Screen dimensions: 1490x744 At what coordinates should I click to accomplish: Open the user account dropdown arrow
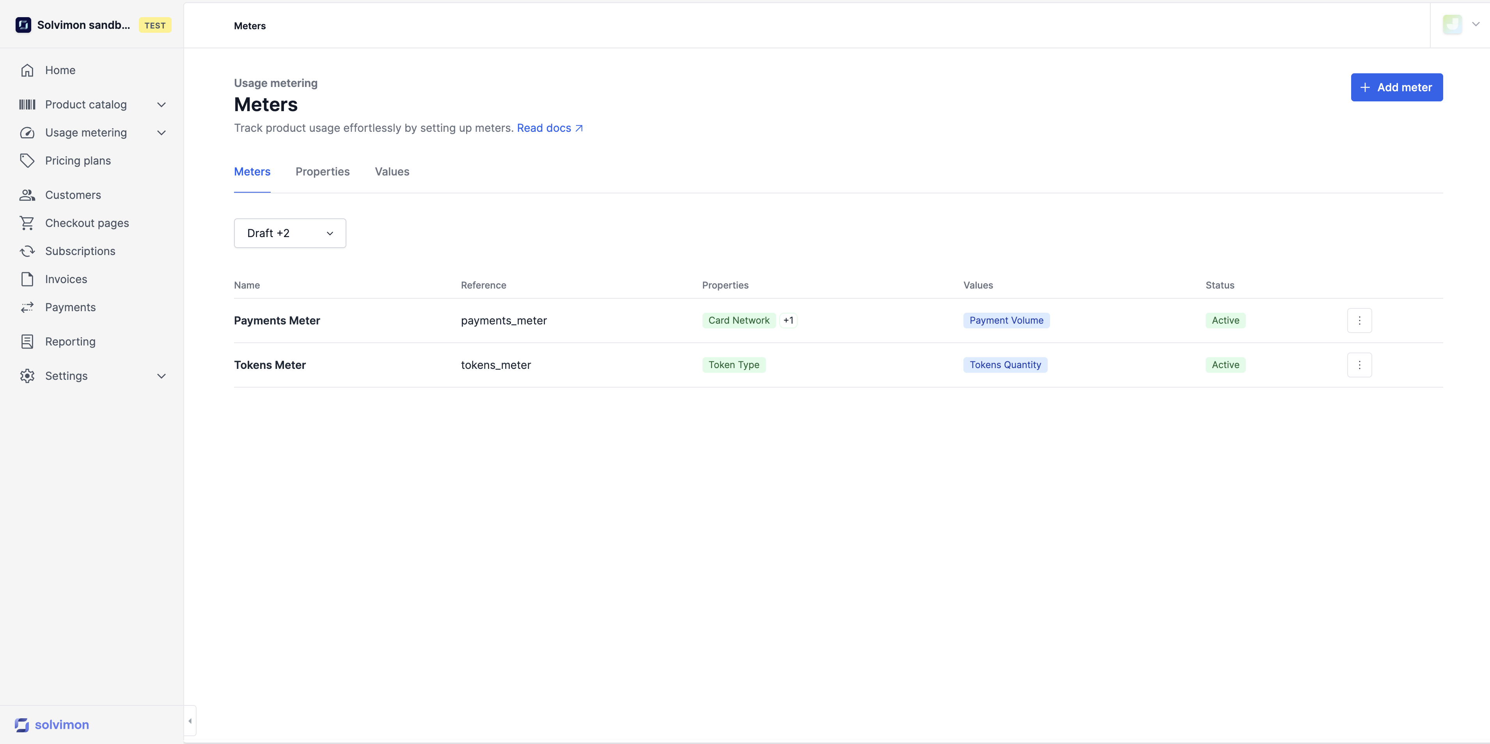[x=1476, y=24]
